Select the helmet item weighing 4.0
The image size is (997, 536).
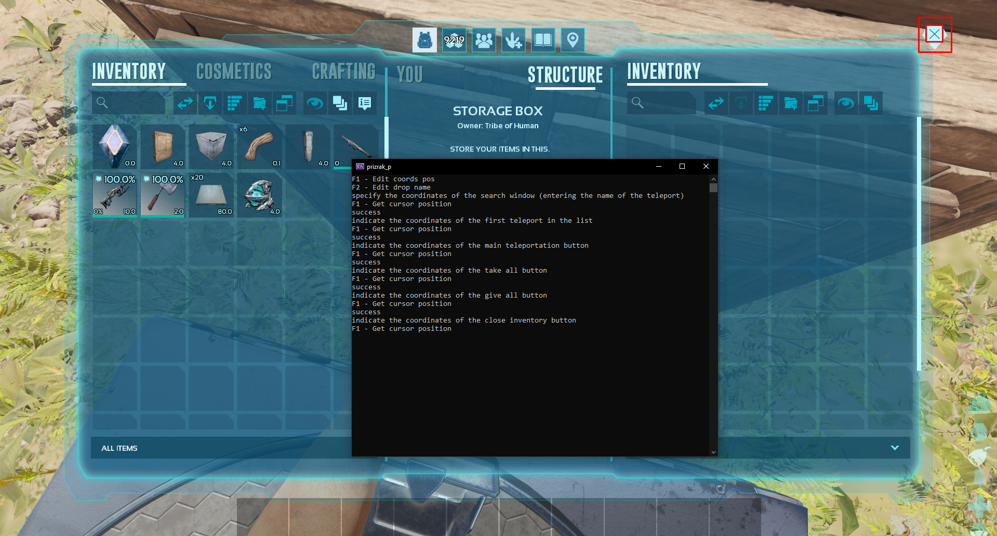(x=260, y=195)
